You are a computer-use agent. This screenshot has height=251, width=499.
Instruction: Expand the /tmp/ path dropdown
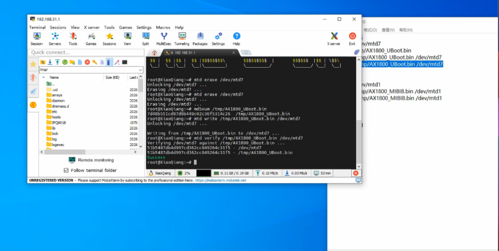tap(140, 70)
